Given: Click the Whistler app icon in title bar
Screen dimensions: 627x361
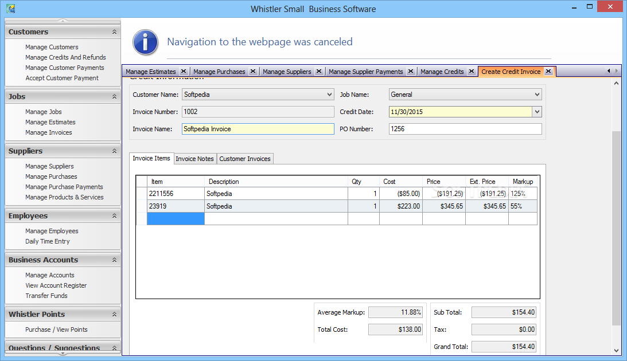Looking at the screenshot, I should pos(11,9).
